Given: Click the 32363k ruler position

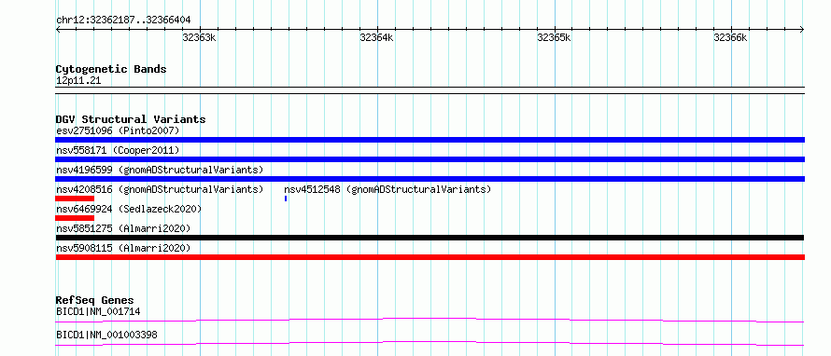Looking at the screenshot, I should [x=199, y=37].
